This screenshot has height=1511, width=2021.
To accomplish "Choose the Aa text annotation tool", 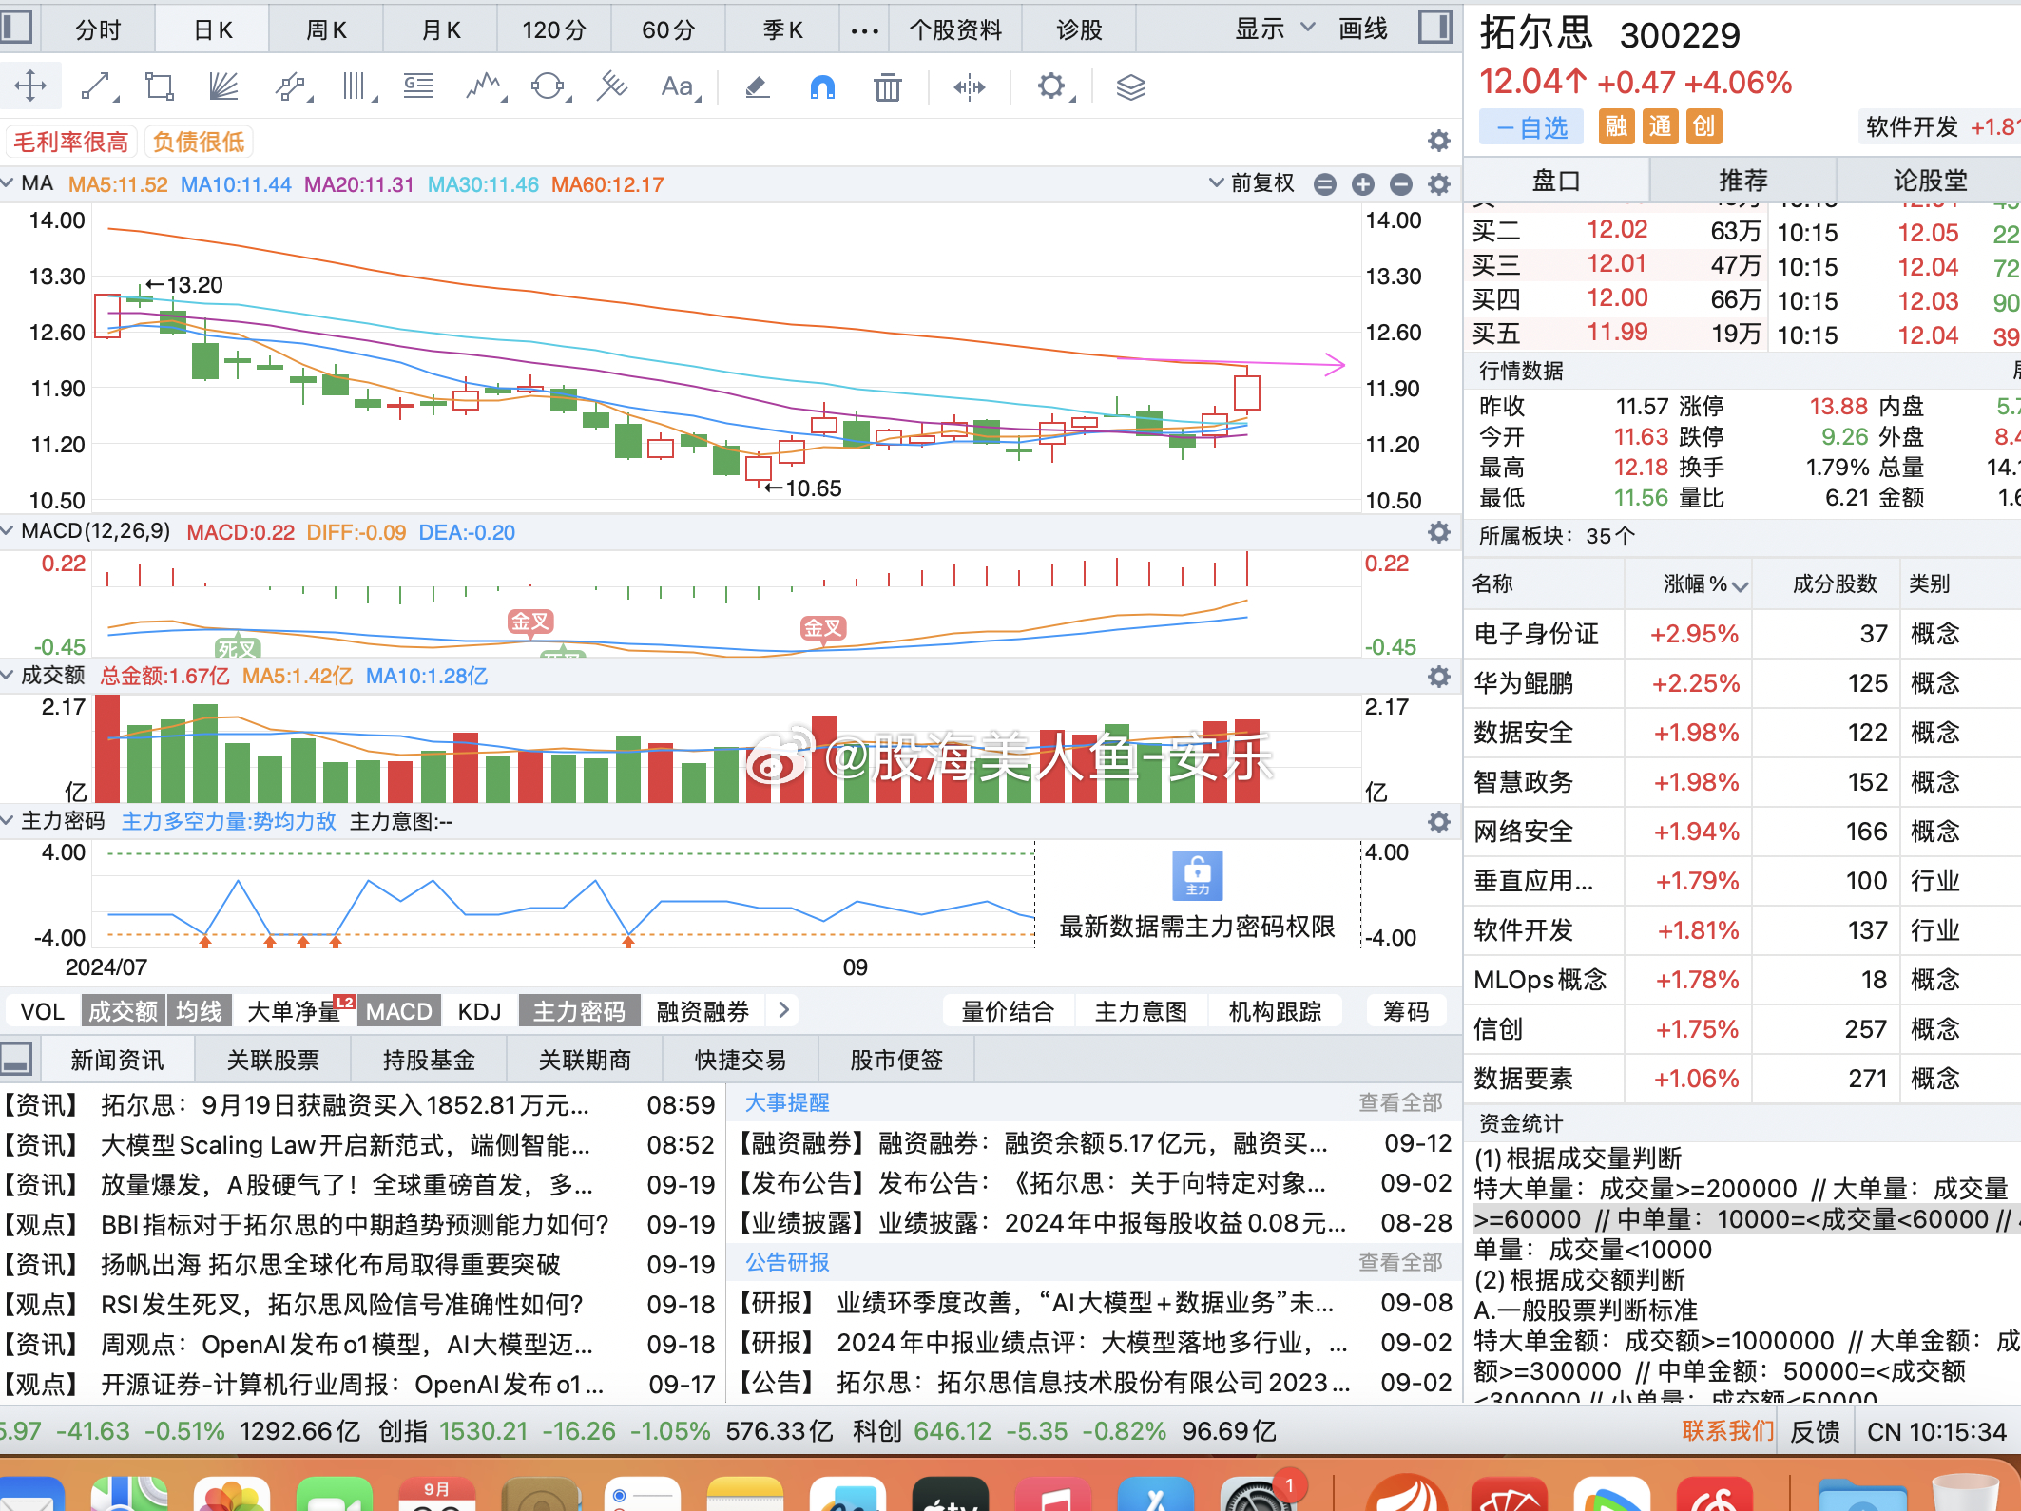I will tap(677, 87).
